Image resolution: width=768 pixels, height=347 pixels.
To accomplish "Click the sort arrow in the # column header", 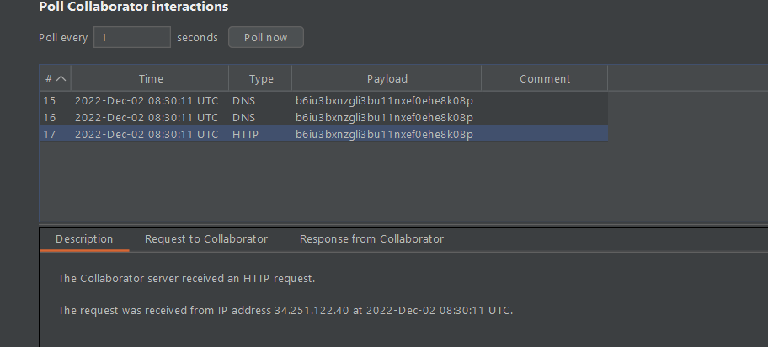I will [x=61, y=78].
